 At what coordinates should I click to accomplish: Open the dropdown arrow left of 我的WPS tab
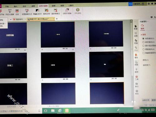[x=11, y=19]
